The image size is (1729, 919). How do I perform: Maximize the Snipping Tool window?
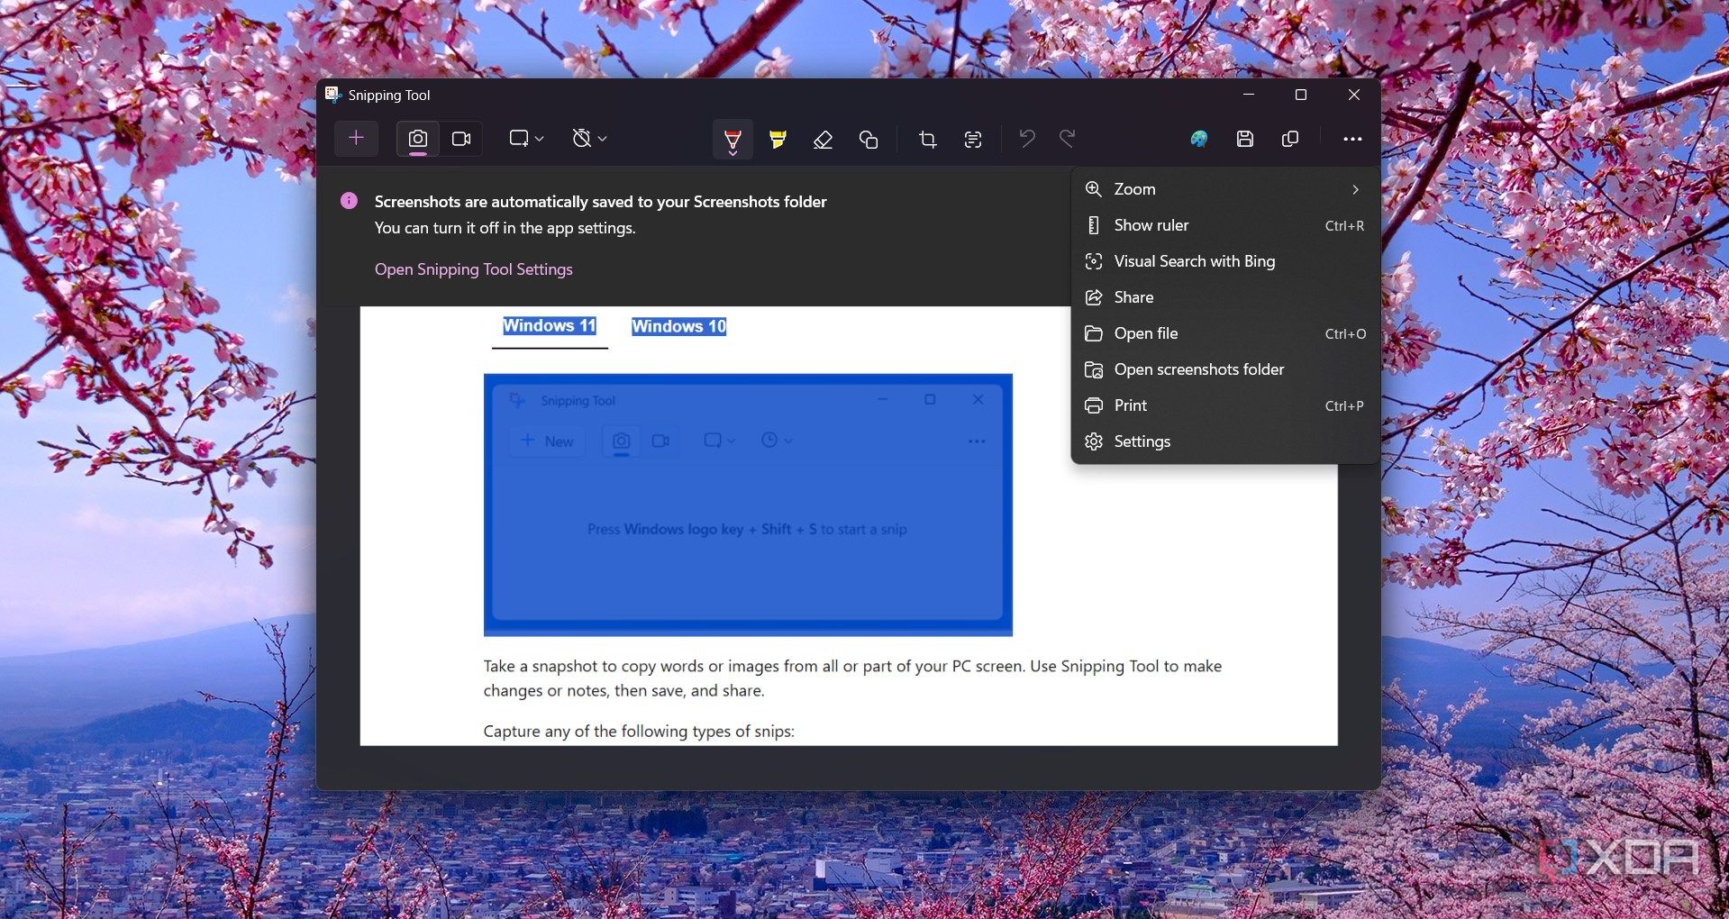pos(1301,95)
